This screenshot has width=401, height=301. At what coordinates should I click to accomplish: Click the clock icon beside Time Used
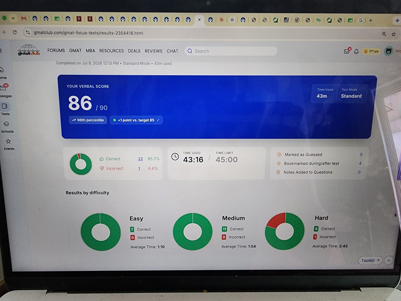tap(175, 157)
